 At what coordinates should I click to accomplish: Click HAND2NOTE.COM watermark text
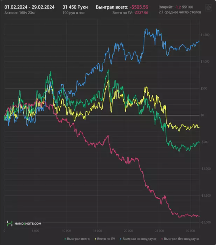29,223
